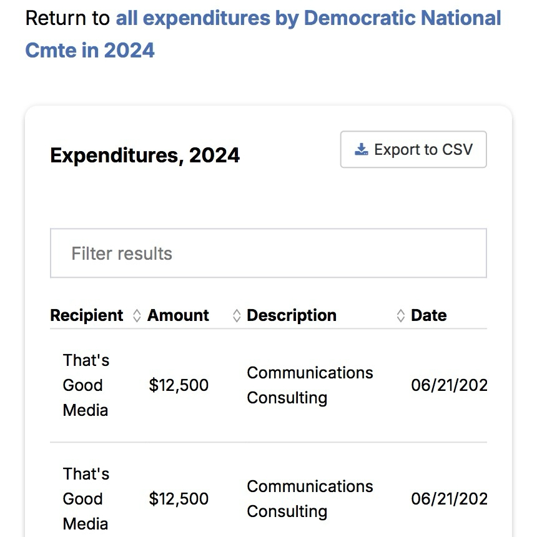The width and height of the screenshot is (537, 537).
Task: Click the Recipient column header
Action: pos(87,315)
